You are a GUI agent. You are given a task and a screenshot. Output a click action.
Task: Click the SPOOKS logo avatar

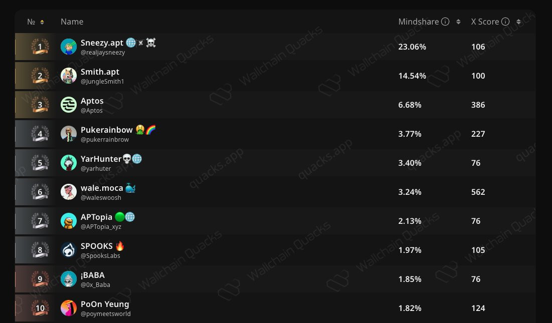tap(69, 250)
